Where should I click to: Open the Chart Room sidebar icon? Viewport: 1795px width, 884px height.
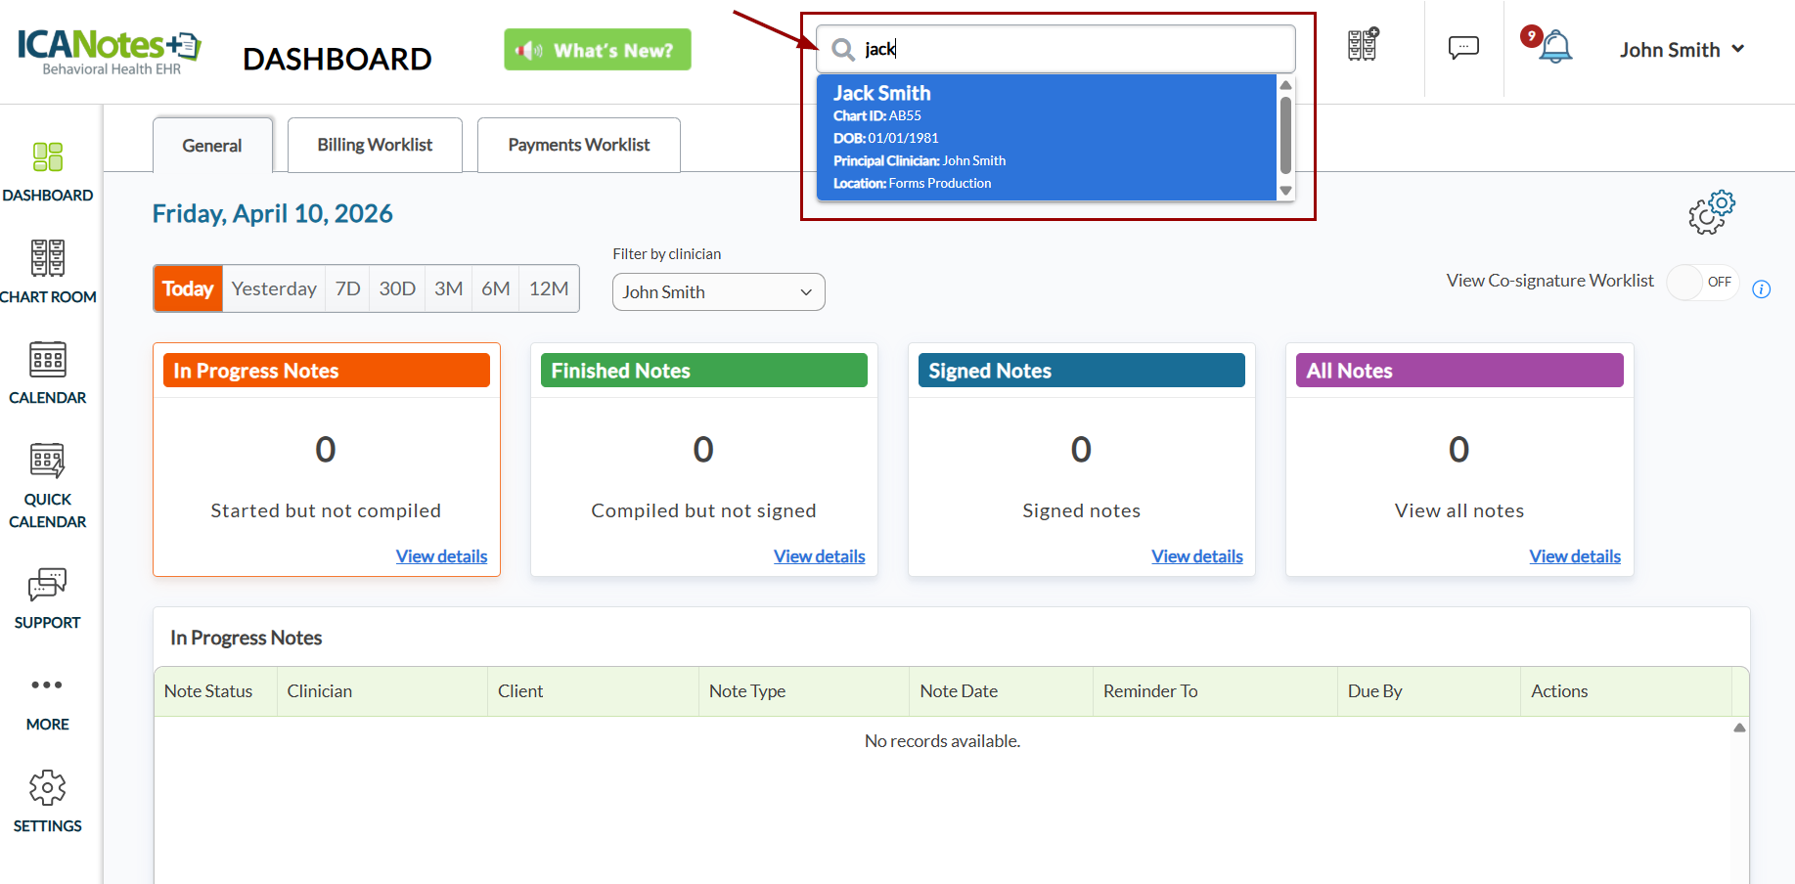tap(47, 258)
